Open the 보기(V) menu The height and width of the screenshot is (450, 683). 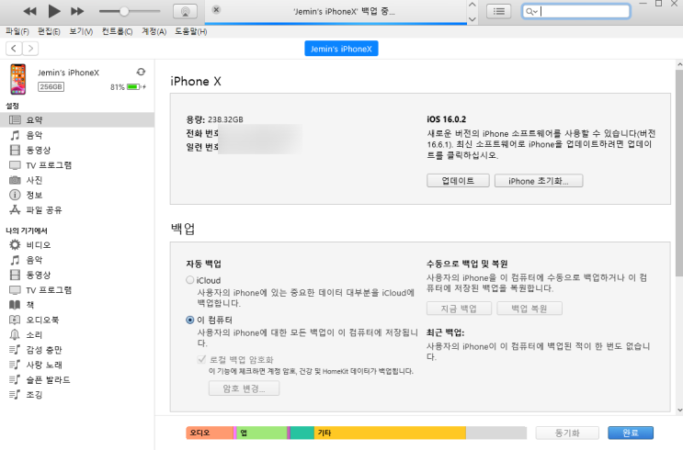[x=81, y=31]
